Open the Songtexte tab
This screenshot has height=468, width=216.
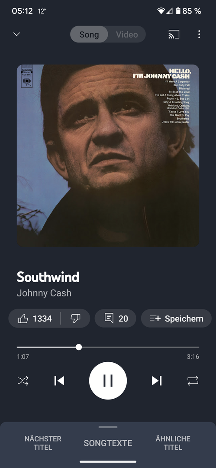pos(108,443)
